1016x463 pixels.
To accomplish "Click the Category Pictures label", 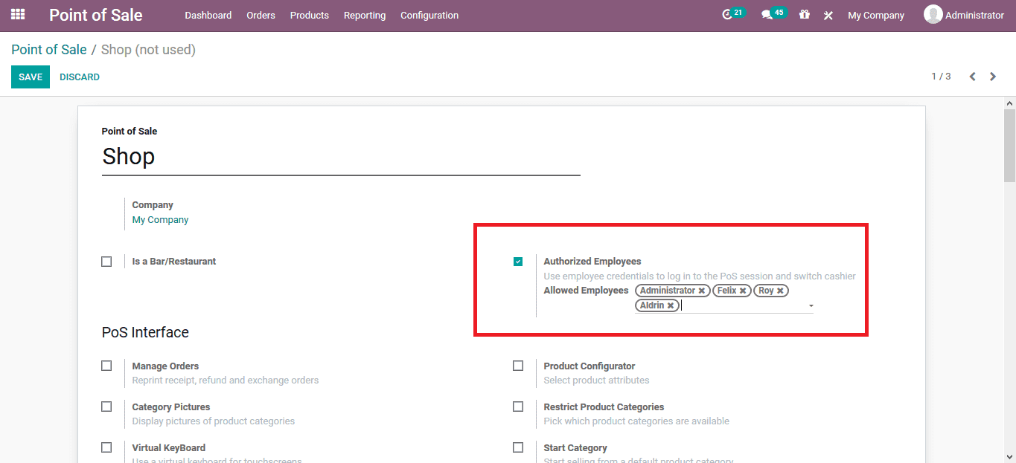I will (x=171, y=407).
